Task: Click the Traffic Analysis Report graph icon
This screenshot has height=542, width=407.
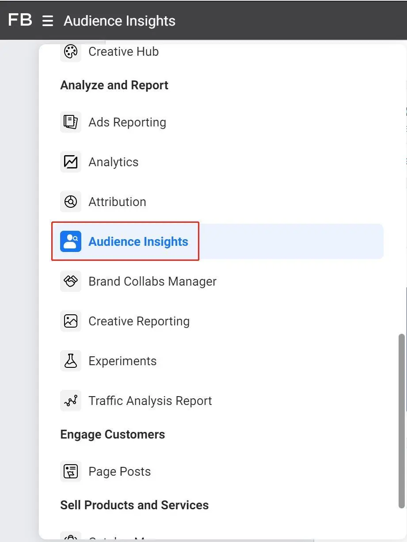Action: (71, 401)
